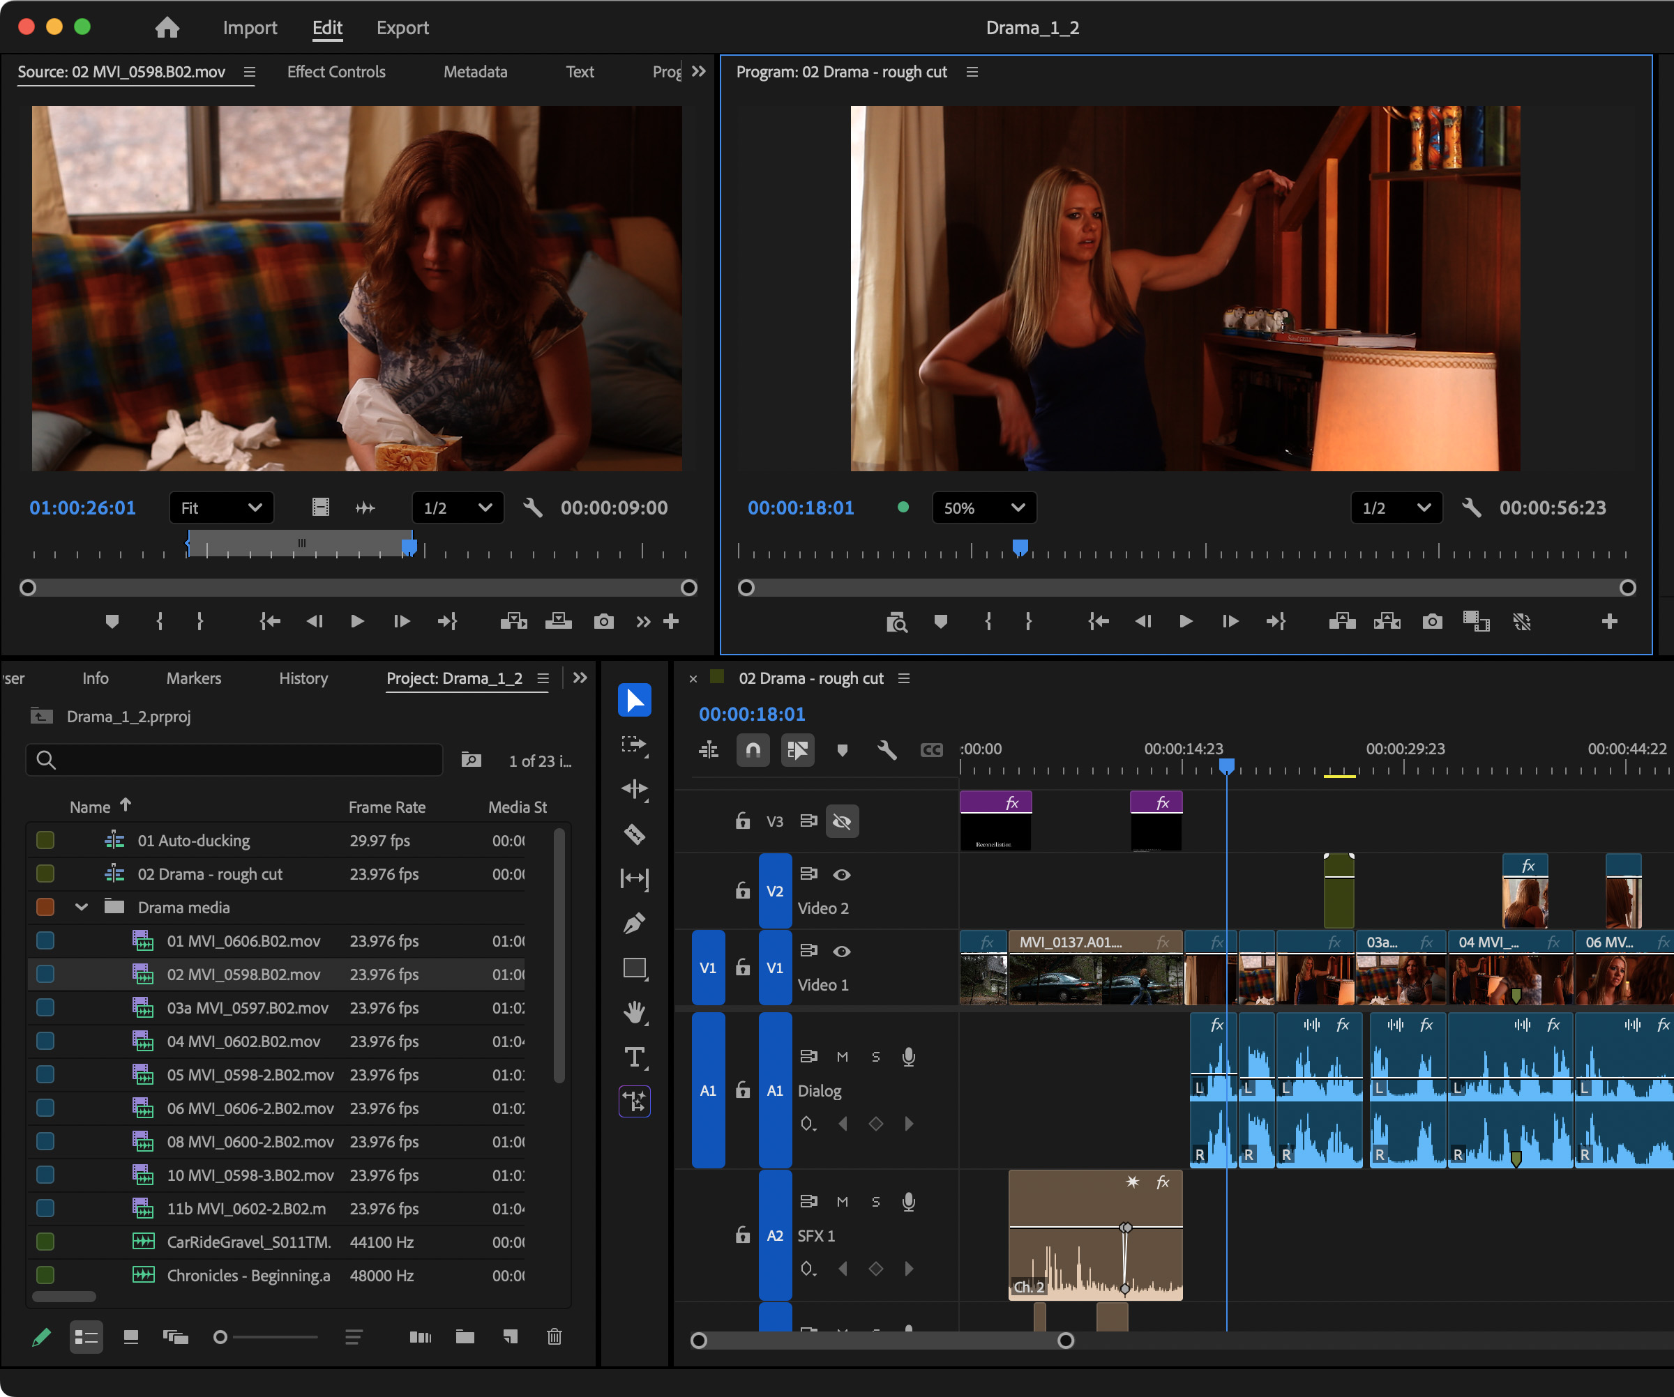Select the Pen tool in toolbar
1674x1397 pixels.
tap(635, 923)
